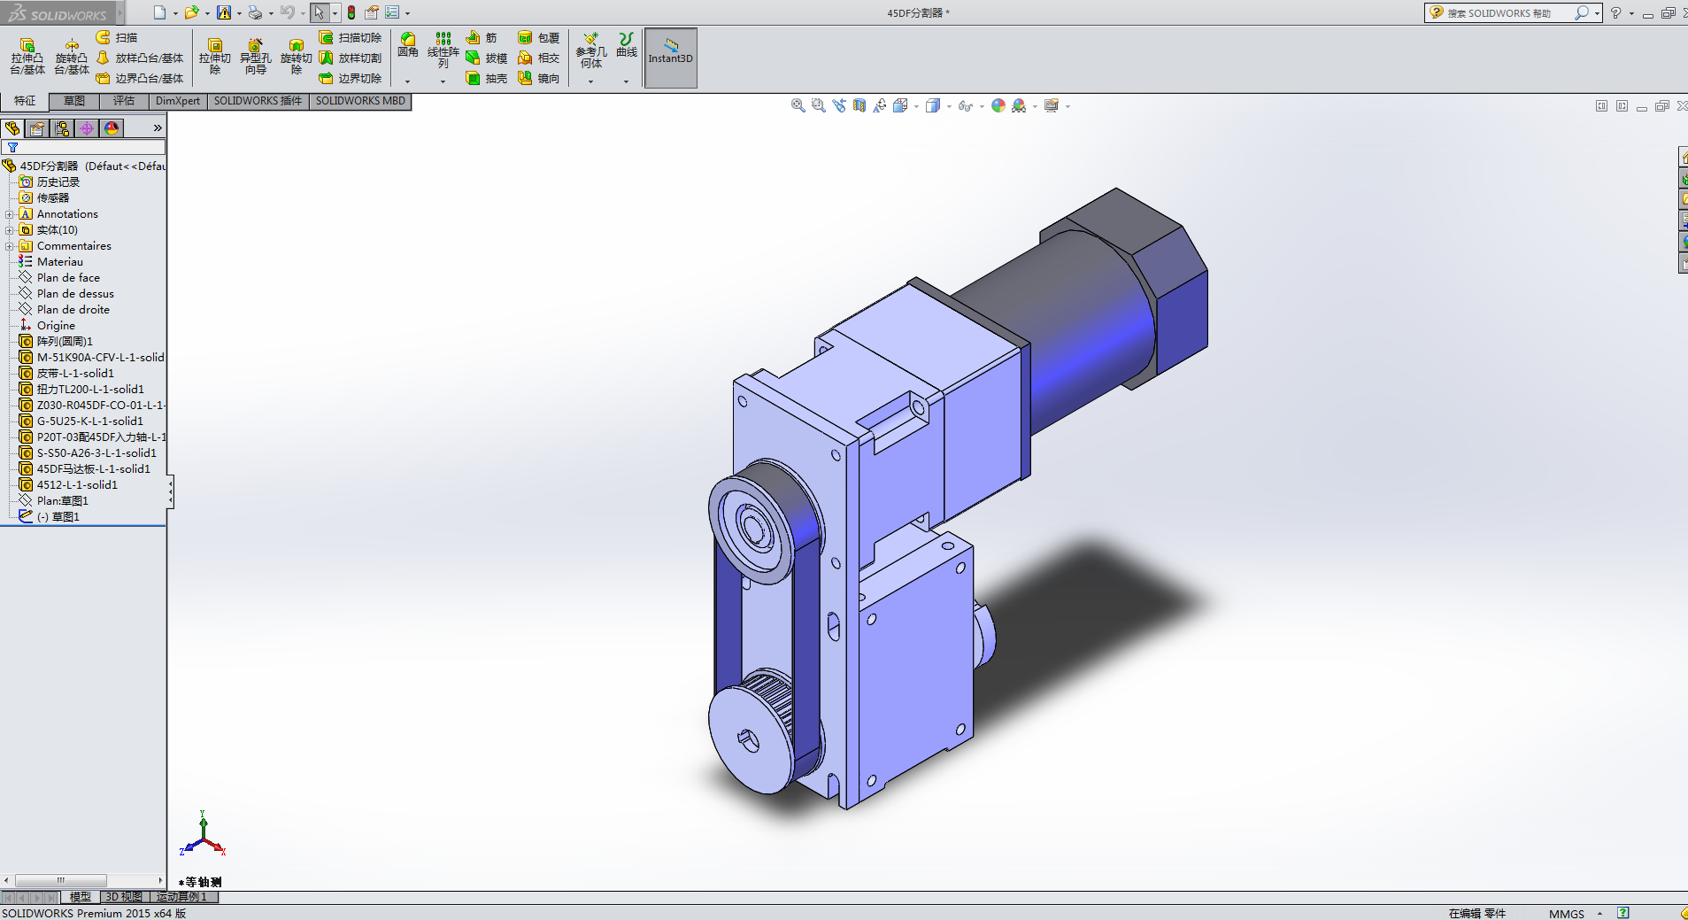Open the DisplayManager color ball panel tab

pos(112,128)
